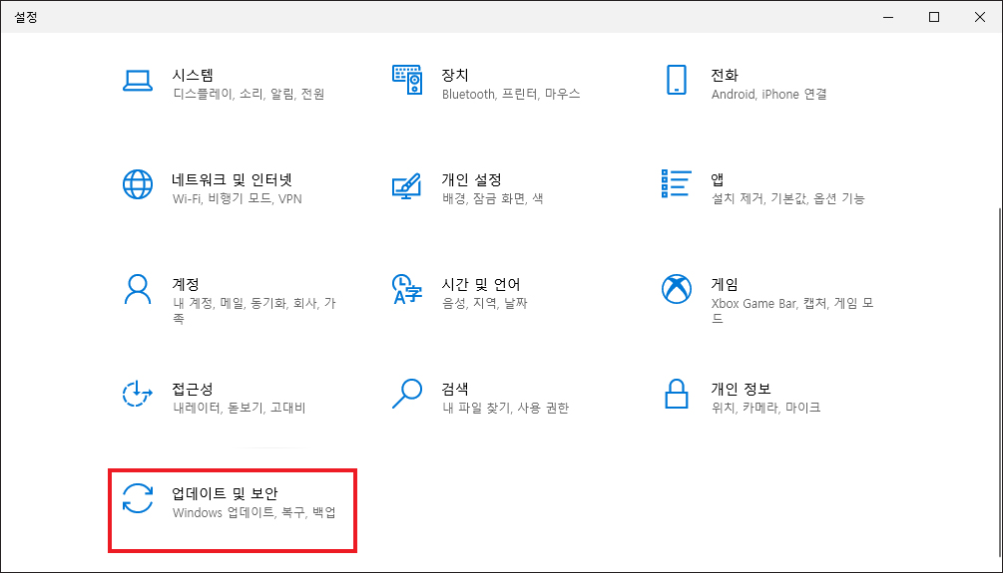
Task: Open the 업데이트 및 보안 title
Action: point(225,493)
